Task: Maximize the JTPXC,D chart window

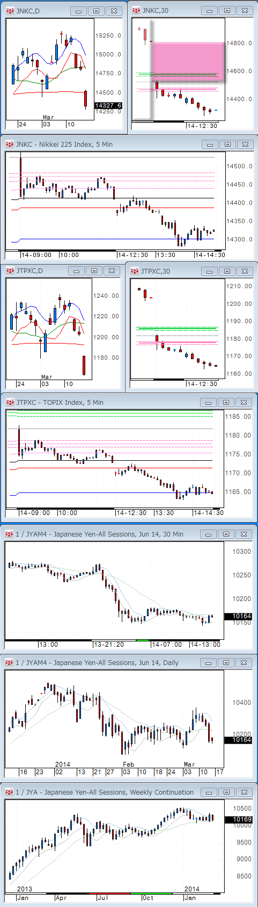Action: coord(94,270)
